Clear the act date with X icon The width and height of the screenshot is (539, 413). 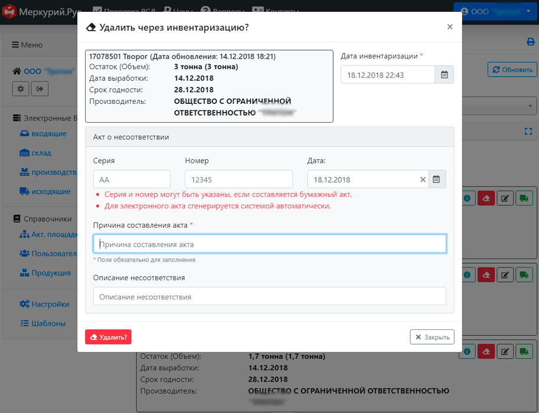pyautogui.click(x=423, y=179)
